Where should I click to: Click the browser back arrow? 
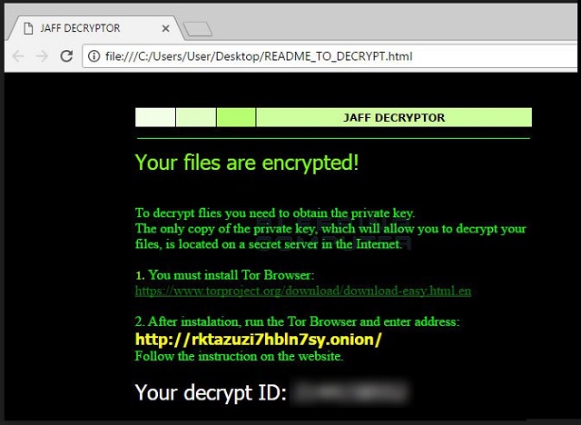pyautogui.click(x=18, y=56)
